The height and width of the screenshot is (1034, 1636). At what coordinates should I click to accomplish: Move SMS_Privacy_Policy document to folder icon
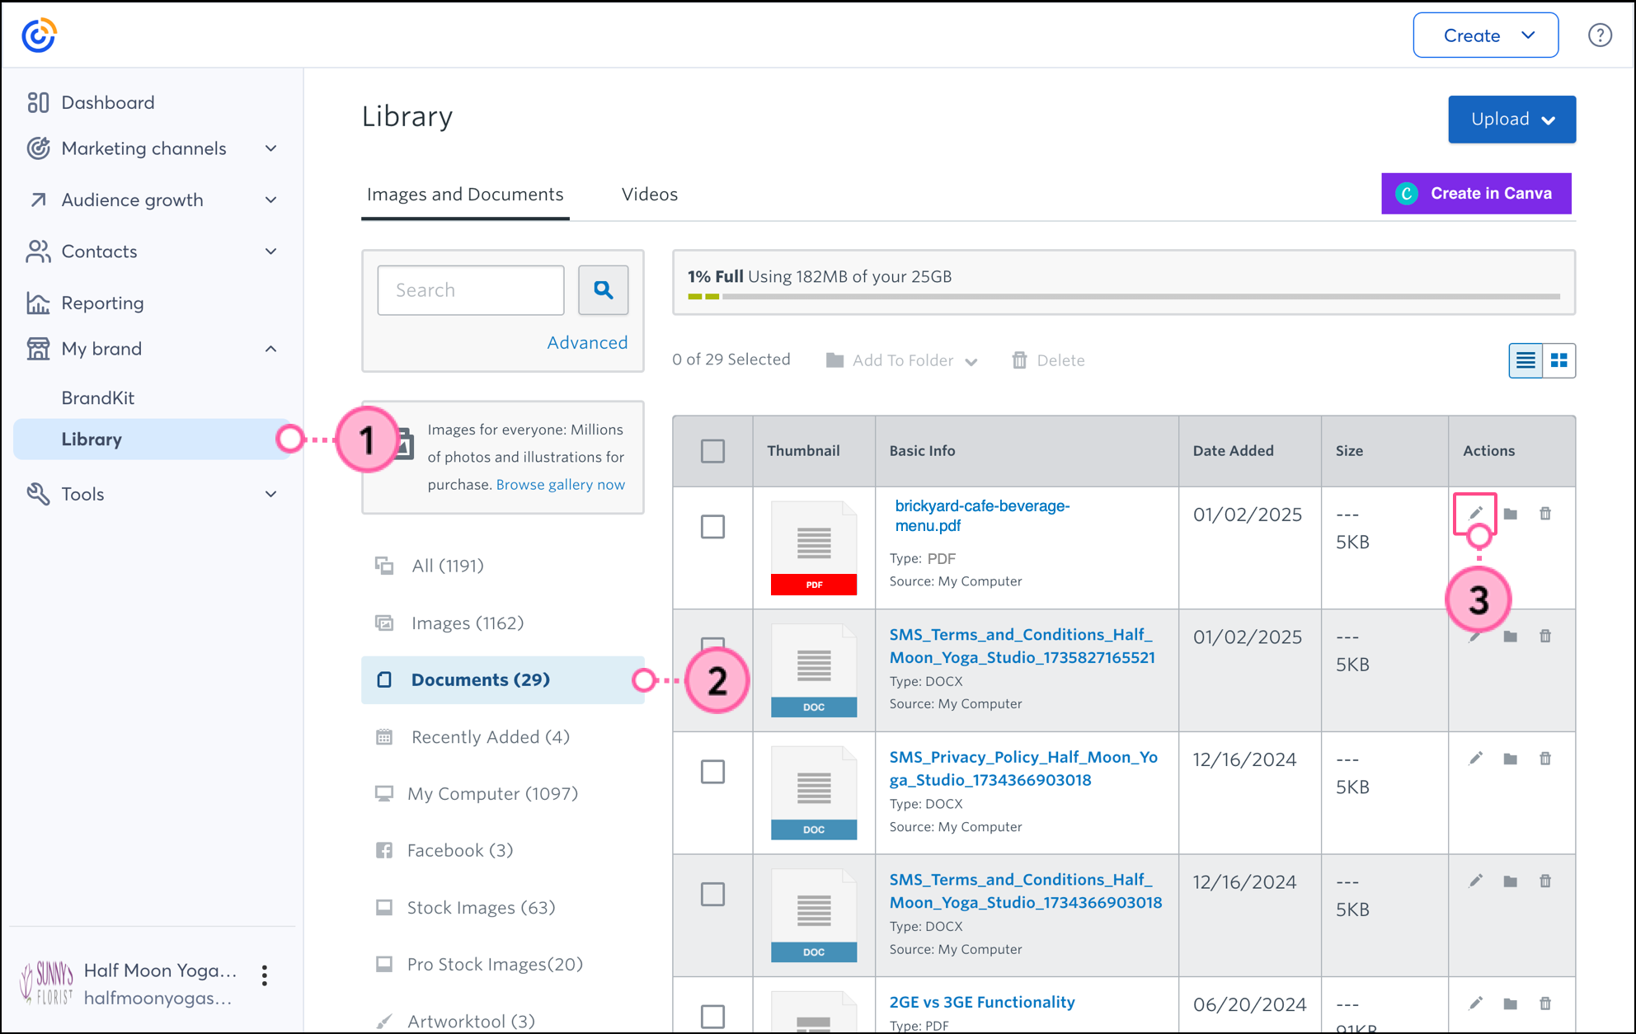tap(1510, 759)
